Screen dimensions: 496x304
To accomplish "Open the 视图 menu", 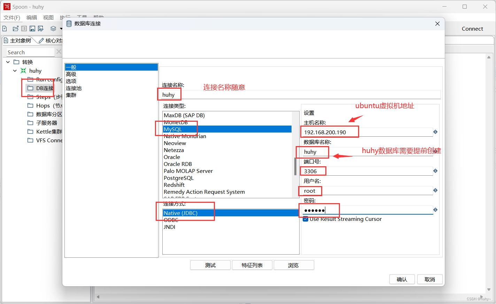I will [48, 17].
